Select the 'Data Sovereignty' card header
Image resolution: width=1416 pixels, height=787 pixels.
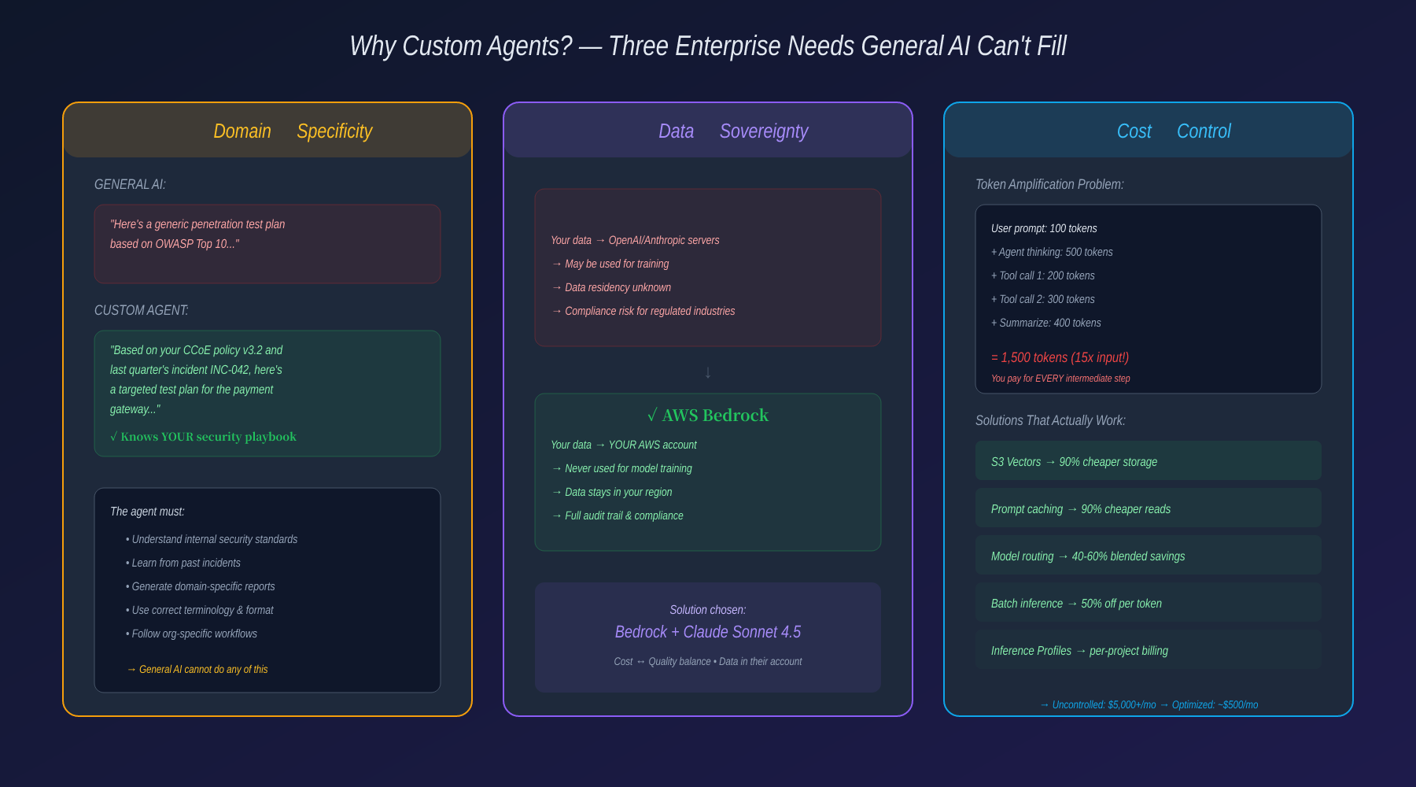click(708, 130)
